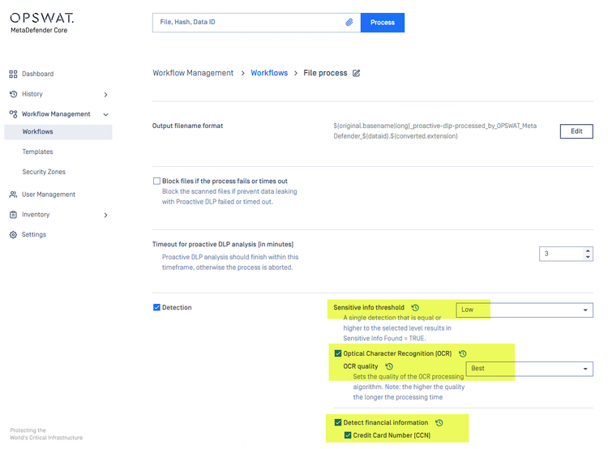Click the blue Process button
Viewport: 608px width, 449px height.
[x=383, y=23]
